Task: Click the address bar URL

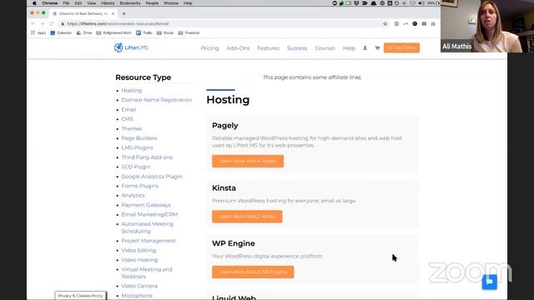Action: point(118,24)
